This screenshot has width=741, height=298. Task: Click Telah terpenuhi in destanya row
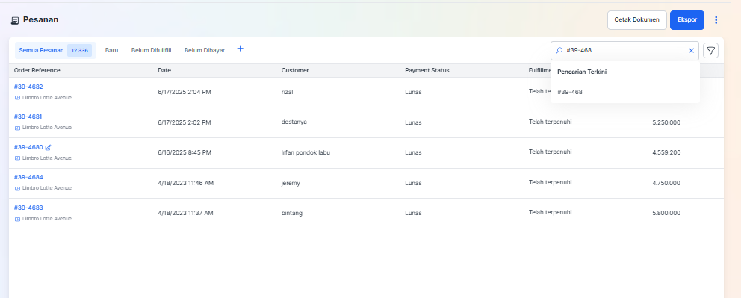550,122
